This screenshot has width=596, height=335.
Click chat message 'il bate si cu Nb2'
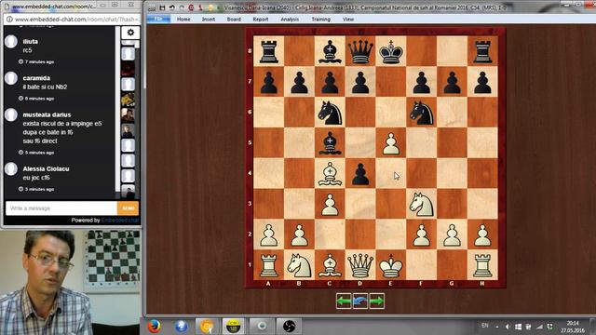click(x=45, y=87)
